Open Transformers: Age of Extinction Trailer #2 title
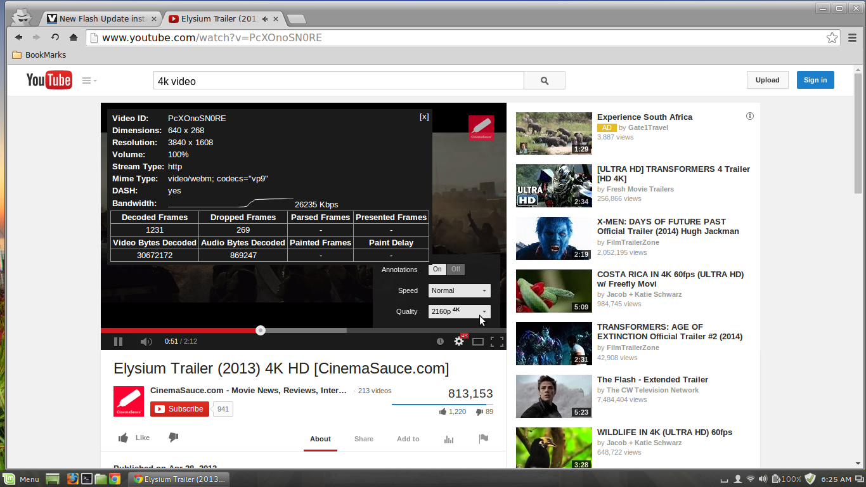The image size is (866, 487). point(669,332)
